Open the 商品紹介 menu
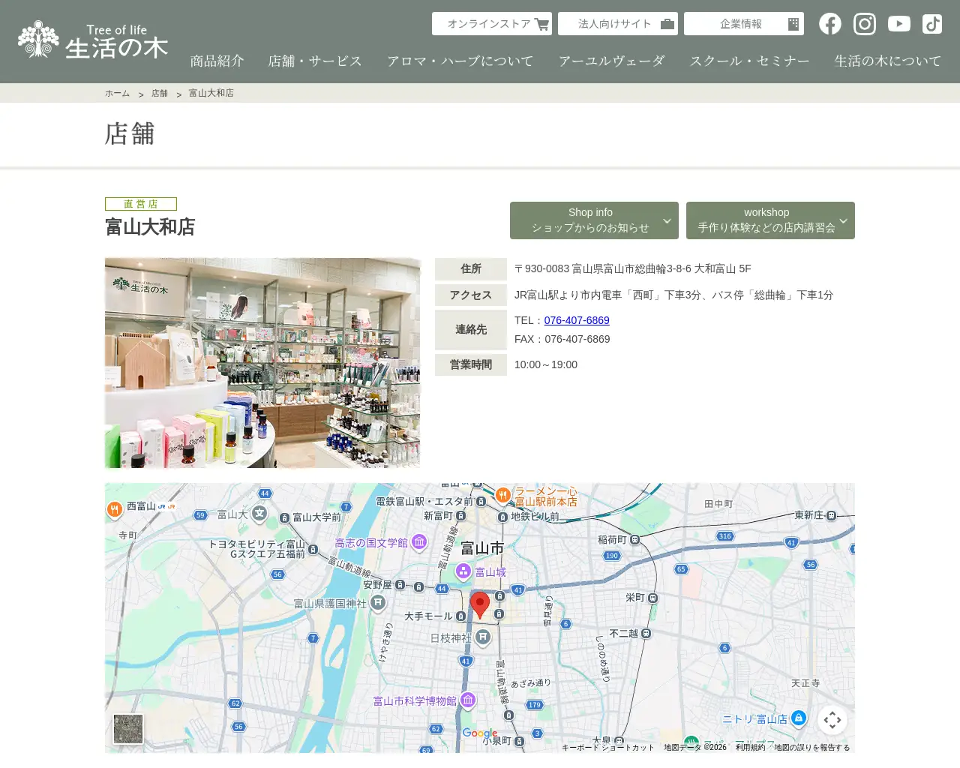Screen dimensions: 960x768 (217, 61)
